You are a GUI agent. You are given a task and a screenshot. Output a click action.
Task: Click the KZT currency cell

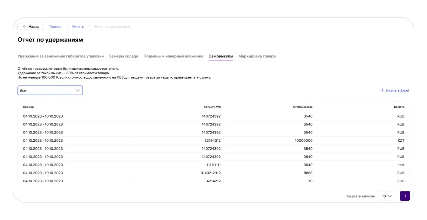click(401, 140)
